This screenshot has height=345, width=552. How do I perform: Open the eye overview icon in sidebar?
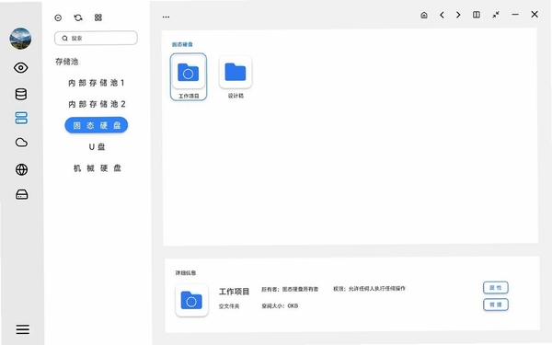pos(21,67)
